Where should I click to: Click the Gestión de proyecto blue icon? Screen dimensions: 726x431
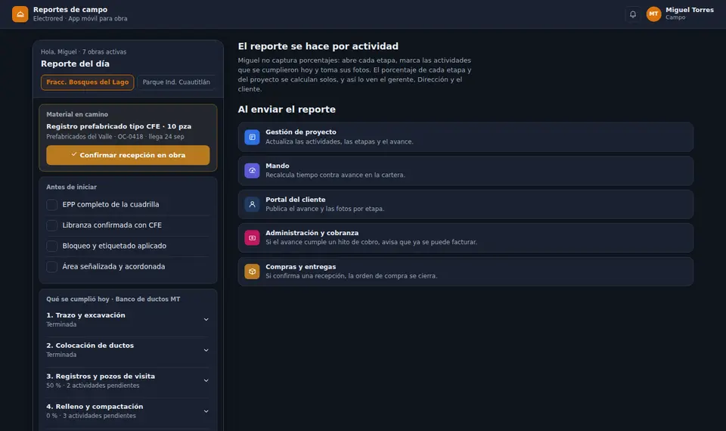coord(252,137)
